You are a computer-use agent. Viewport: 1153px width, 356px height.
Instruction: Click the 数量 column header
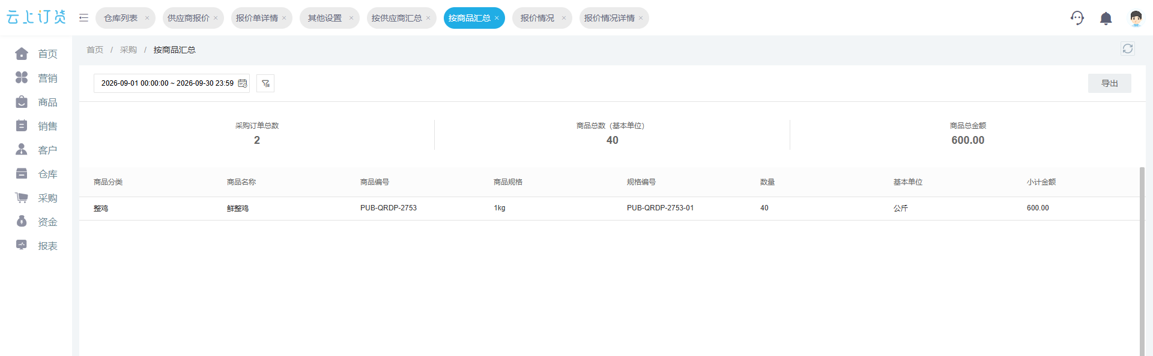click(x=767, y=182)
